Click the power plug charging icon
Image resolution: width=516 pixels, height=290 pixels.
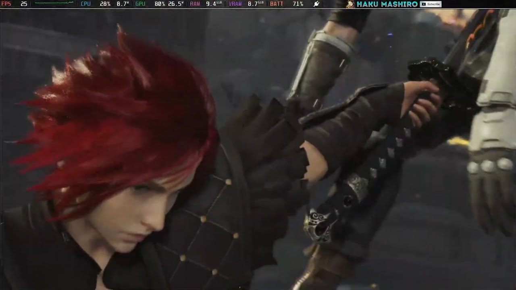[x=316, y=4]
